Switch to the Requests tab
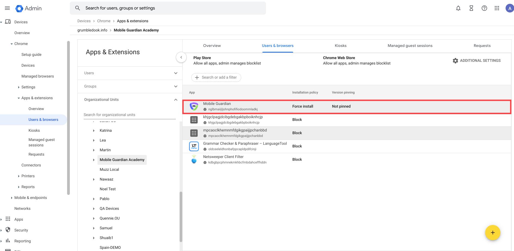Image resolution: width=514 pixels, height=251 pixels. [482, 46]
